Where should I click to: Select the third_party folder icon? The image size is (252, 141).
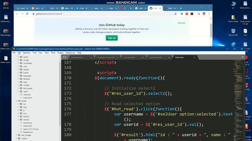click(21, 88)
